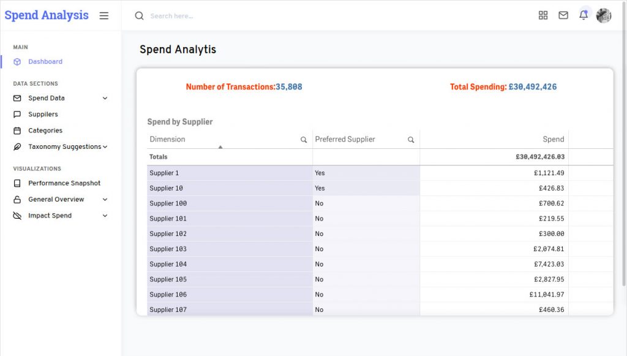This screenshot has height=356, width=627.
Task: Click the Spend Analysis logo text
Action: [x=46, y=15]
